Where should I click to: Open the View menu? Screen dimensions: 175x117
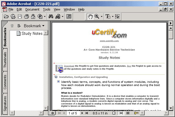57,9
